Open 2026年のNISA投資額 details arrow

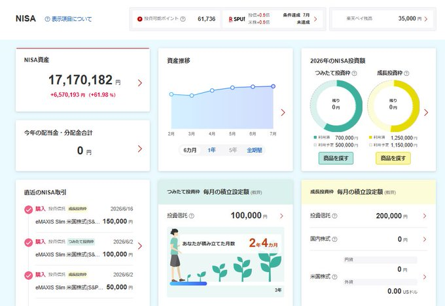[x=426, y=112]
